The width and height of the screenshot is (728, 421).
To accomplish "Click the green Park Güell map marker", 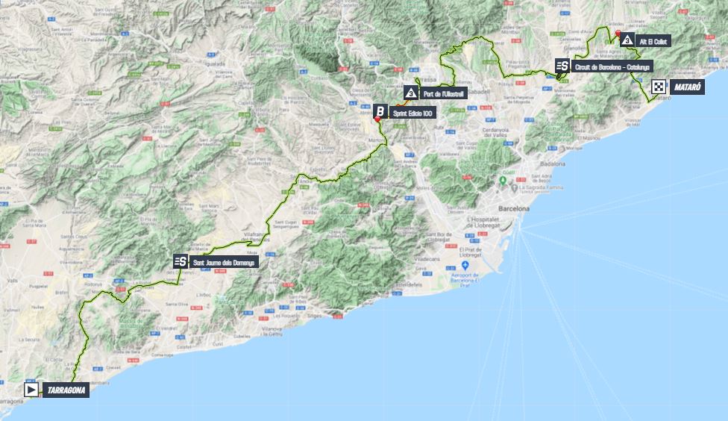I will 502,180.
